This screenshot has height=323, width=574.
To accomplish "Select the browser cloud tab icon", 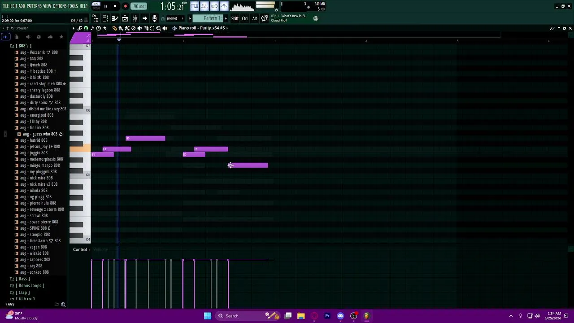I will (50, 37).
